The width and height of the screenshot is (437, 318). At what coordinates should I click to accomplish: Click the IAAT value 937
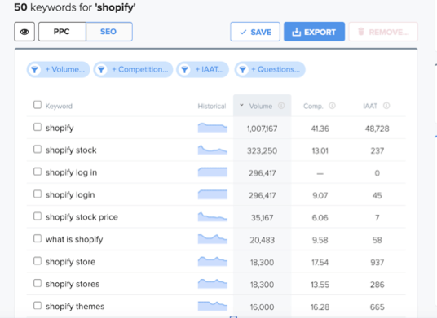377,263
